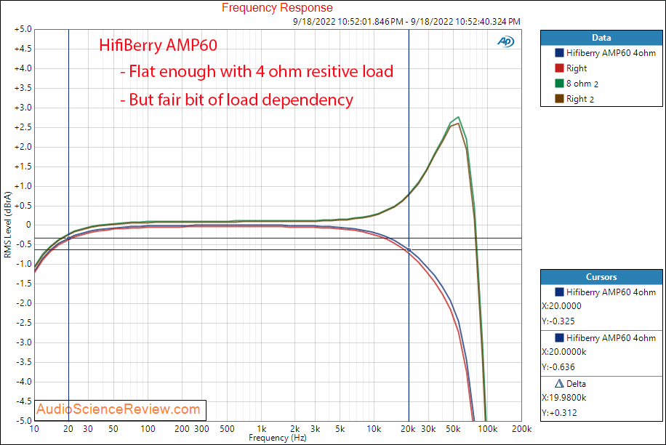Select the green 8 ohm 2 legend swatch
Viewport: 666px width, 445px height.
click(559, 83)
